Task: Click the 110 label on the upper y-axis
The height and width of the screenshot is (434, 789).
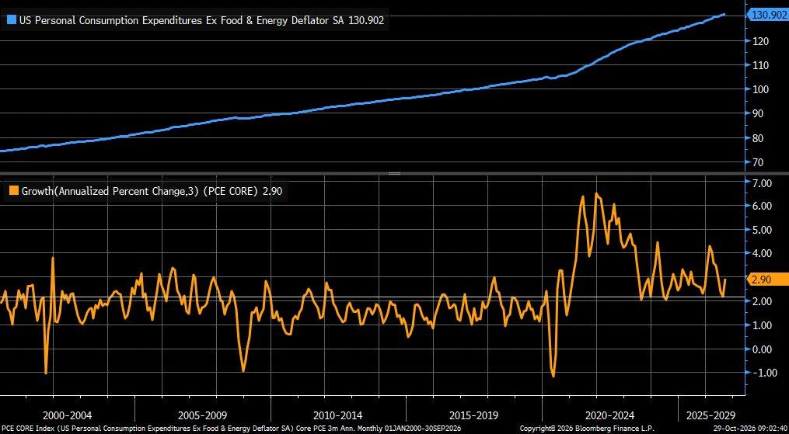Action: pos(761,65)
